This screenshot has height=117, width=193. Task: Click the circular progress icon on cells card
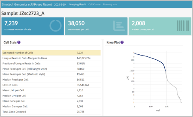(55, 26)
